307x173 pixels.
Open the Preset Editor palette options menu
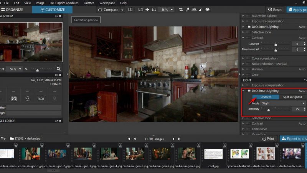(56, 121)
